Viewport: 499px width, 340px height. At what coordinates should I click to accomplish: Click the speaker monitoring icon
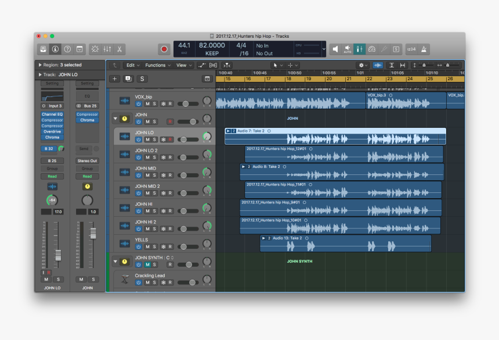335,49
